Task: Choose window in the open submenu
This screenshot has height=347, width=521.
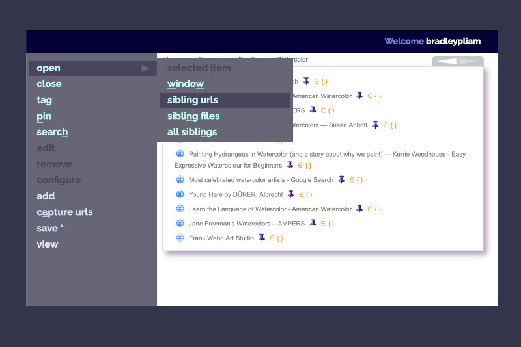Action: 186,84
